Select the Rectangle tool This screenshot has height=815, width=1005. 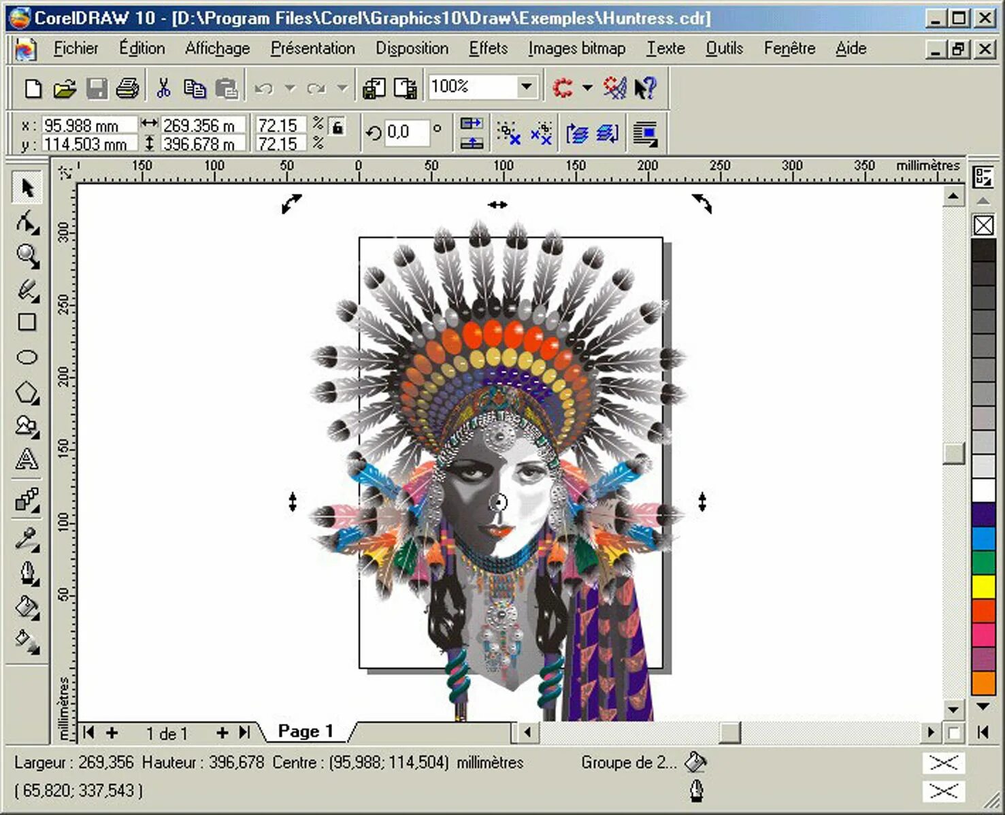pos(27,322)
